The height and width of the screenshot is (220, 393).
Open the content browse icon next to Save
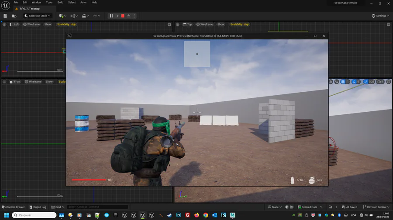click(x=14, y=16)
